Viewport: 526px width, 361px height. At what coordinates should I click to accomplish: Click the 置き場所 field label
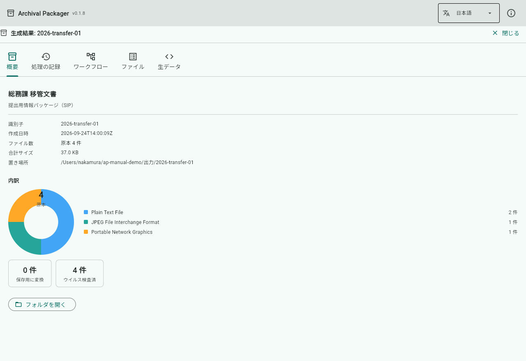(18, 162)
